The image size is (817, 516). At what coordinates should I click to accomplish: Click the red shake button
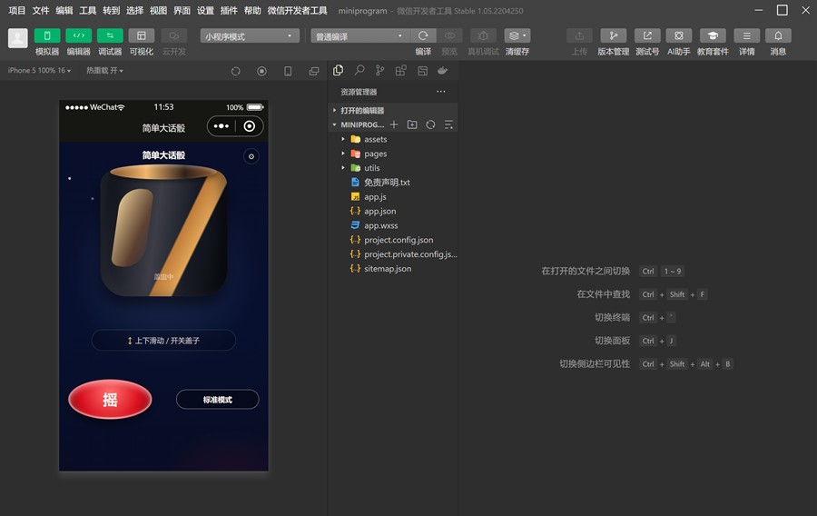tap(110, 399)
